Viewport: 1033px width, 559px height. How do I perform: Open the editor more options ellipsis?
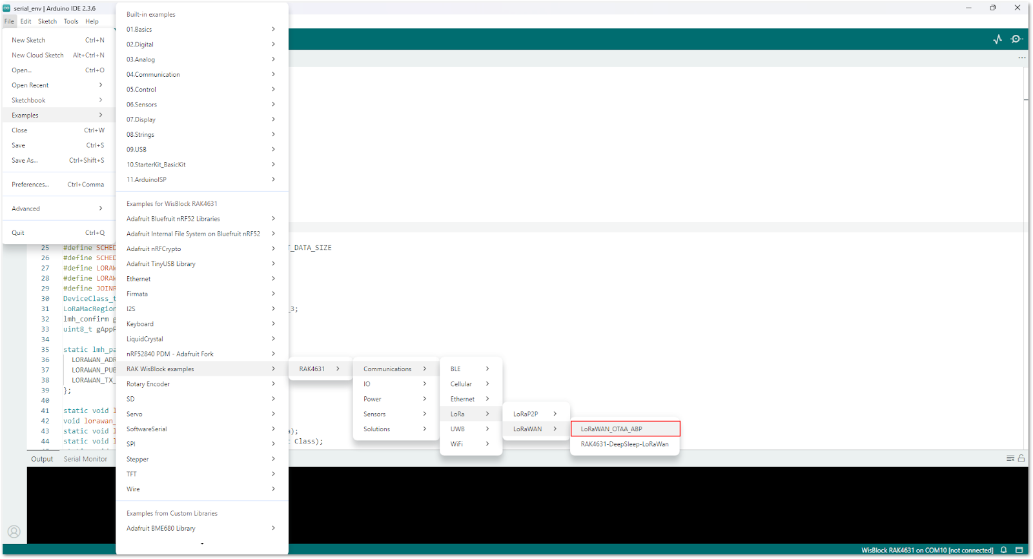coord(1022,58)
